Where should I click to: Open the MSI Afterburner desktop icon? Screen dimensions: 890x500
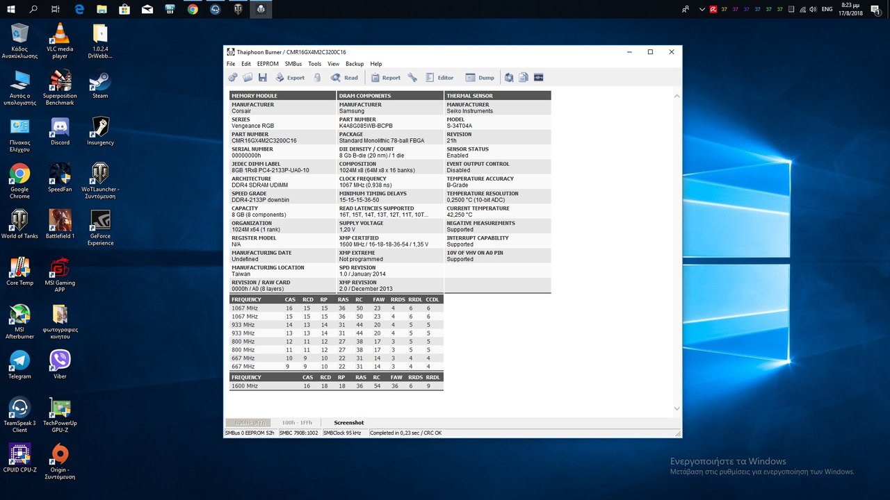tap(19, 322)
